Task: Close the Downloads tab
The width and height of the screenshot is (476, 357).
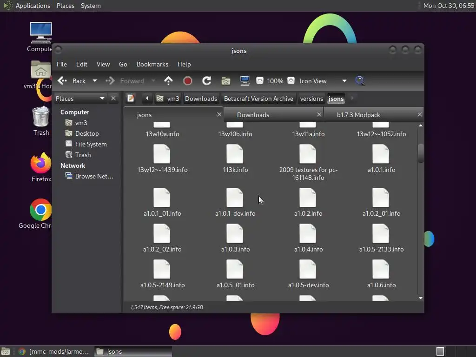Action: 319,114
